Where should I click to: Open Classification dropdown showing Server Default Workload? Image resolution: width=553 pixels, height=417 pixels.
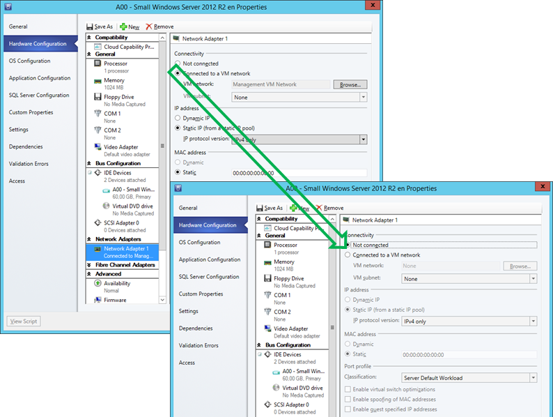pos(533,378)
